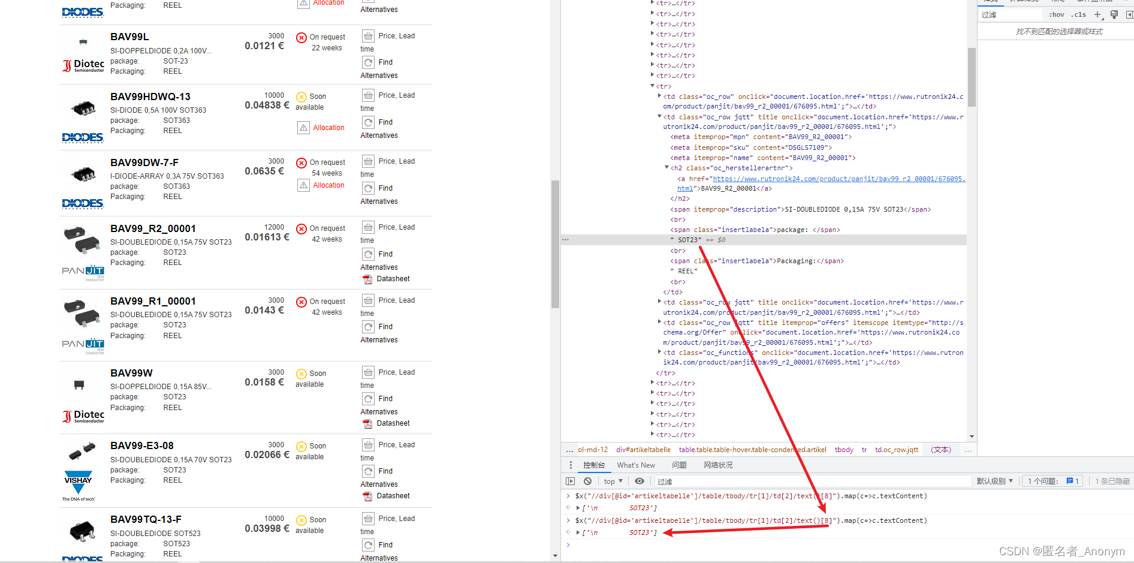Viewport: 1134px width, 563px height.
Task: Click the cart icon in BAV99TQ-13-F row
Action: (368, 519)
